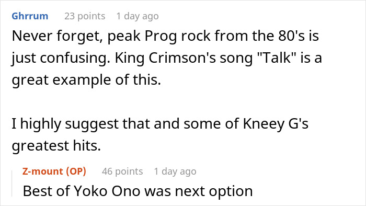Click the line great example of this
This screenshot has width=366, height=206.
(86, 80)
